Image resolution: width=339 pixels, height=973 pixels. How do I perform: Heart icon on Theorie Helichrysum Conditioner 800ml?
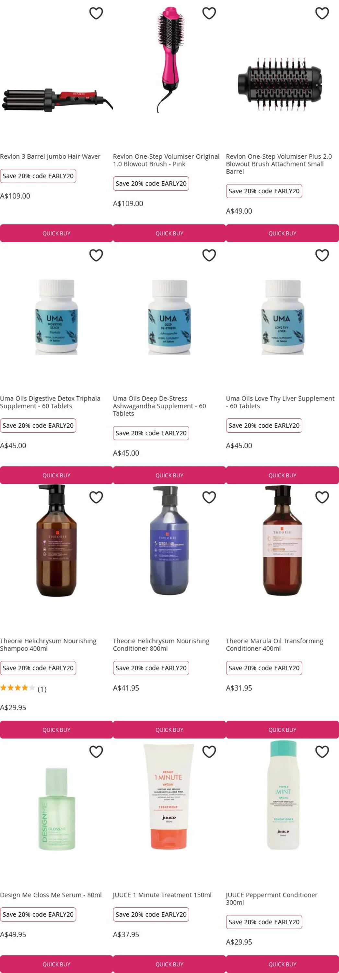(x=209, y=498)
